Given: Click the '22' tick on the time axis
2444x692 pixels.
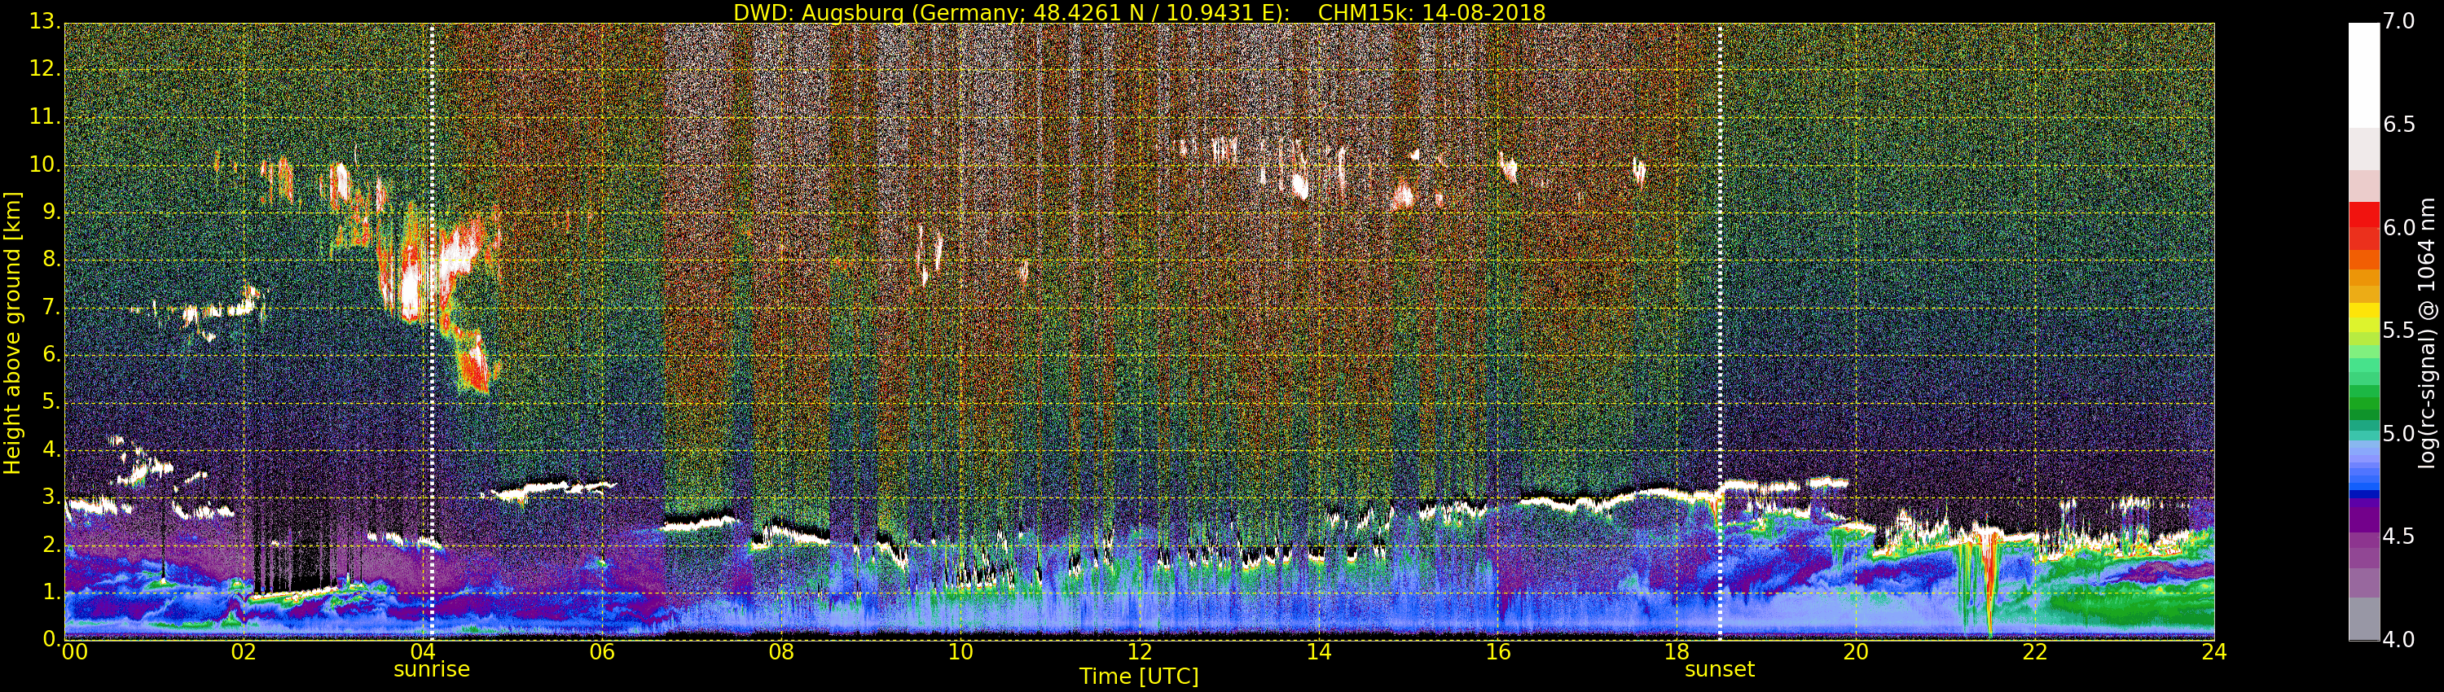Looking at the screenshot, I should click(x=2035, y=651).
